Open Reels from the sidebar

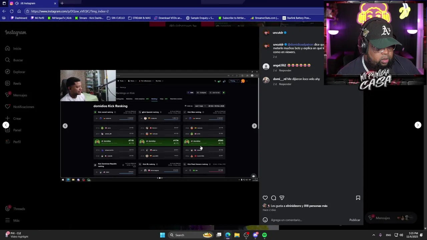tap(13, 84)
